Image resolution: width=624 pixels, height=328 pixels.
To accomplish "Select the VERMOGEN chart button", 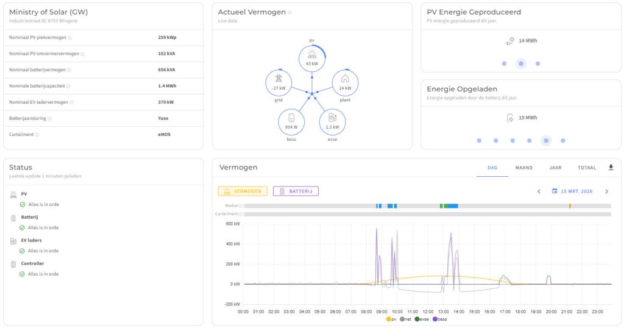I will click(243, 191).
